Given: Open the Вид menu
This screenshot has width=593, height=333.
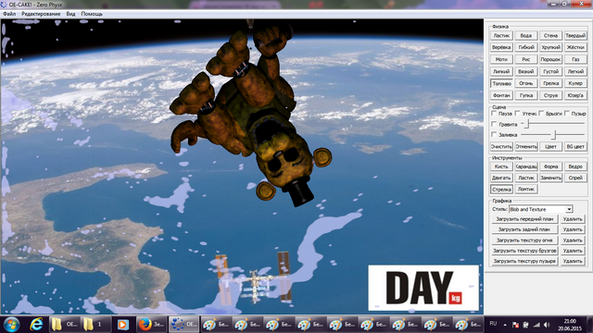Looking at the screenshot, I should point(70,14).
